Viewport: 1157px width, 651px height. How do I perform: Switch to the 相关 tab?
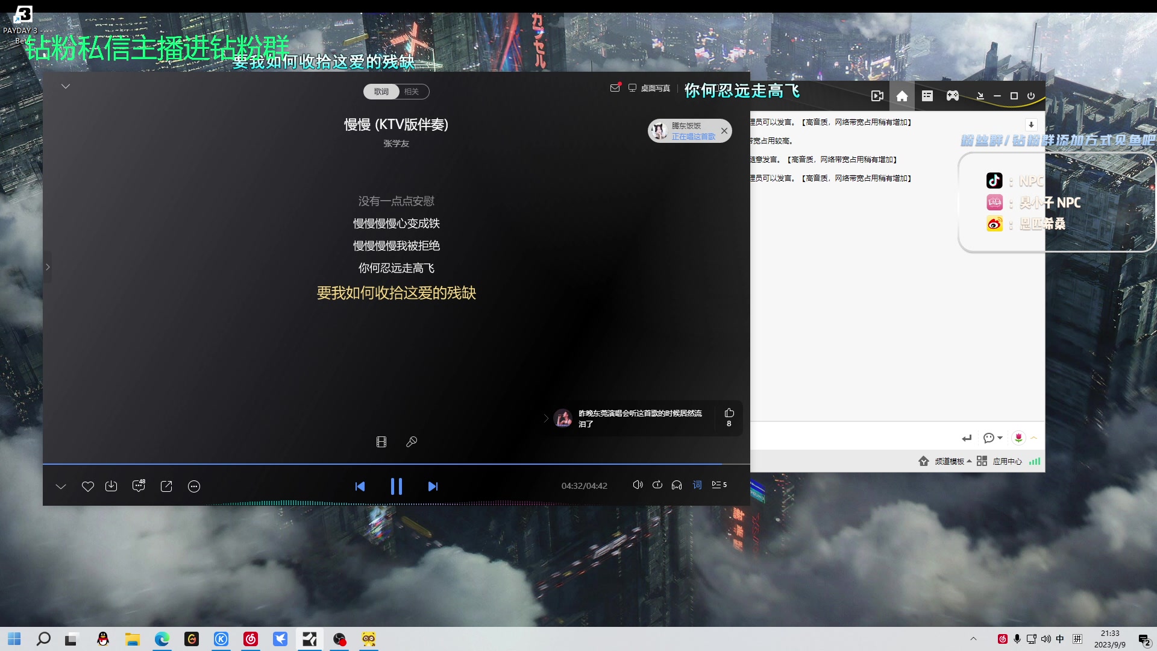(412, 92)
